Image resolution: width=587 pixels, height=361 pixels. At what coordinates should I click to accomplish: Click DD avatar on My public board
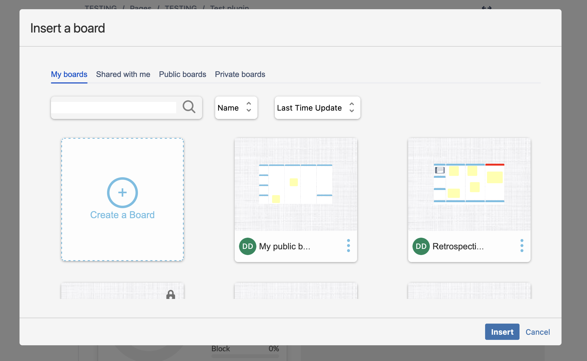click(x=247, y=246)
